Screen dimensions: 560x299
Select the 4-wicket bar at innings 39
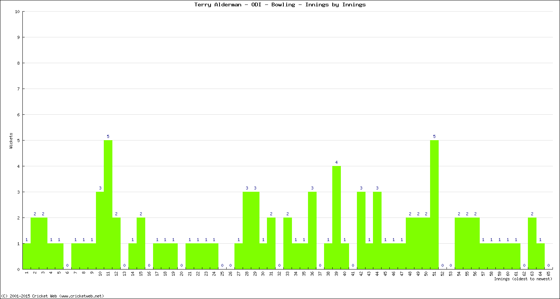point(336,218)
